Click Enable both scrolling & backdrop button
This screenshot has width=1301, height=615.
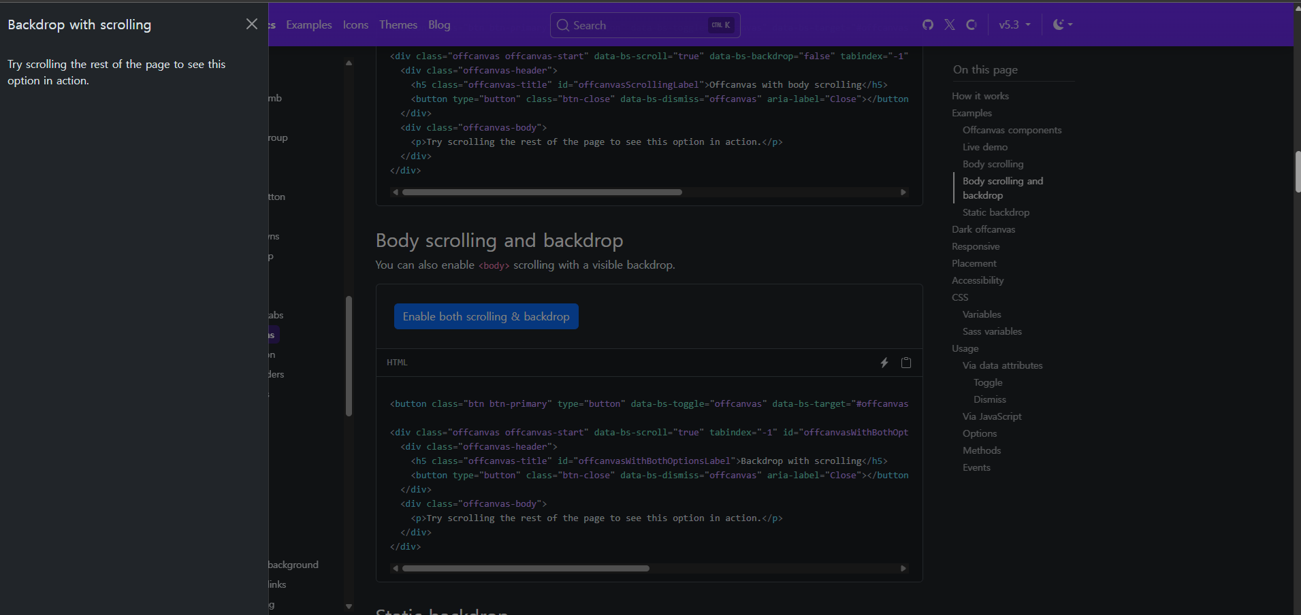point(486,316)
